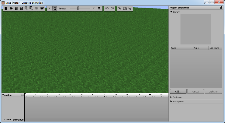225x123 pixels.
Task: Click timeline marker at frame 30
Action: point(93,95)
